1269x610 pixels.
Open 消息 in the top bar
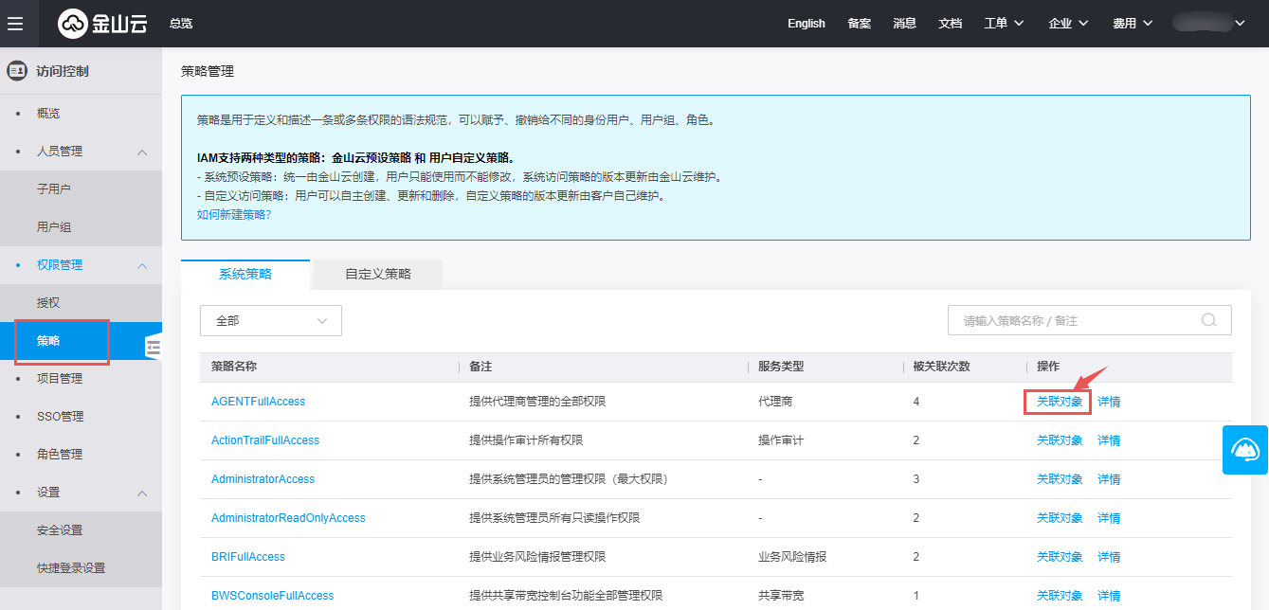905,24
